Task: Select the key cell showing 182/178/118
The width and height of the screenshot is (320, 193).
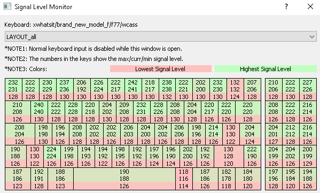Action: pyautogui.click(x=227, y=179)
